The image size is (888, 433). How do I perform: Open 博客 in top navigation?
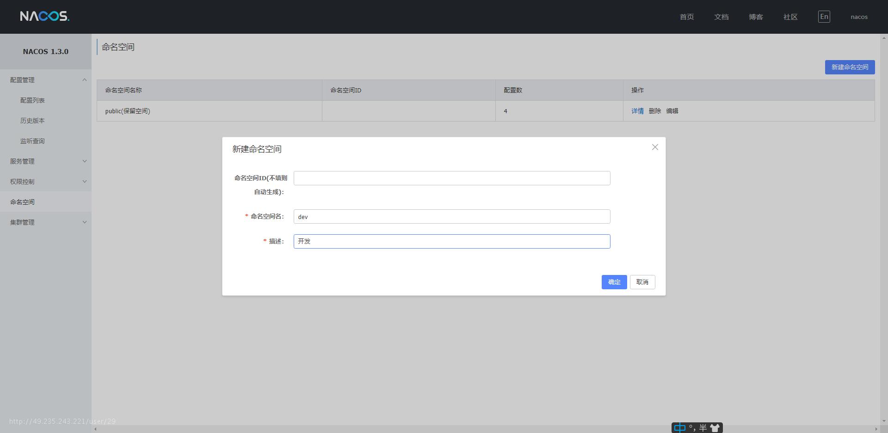coord(756,17)
